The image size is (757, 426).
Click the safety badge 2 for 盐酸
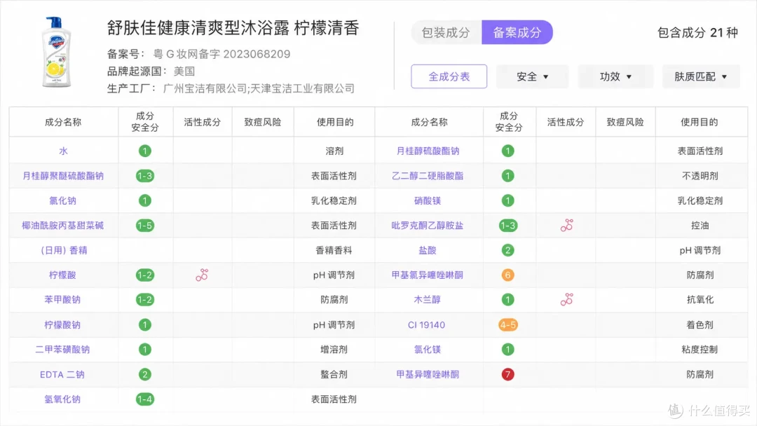click(507, 250)
